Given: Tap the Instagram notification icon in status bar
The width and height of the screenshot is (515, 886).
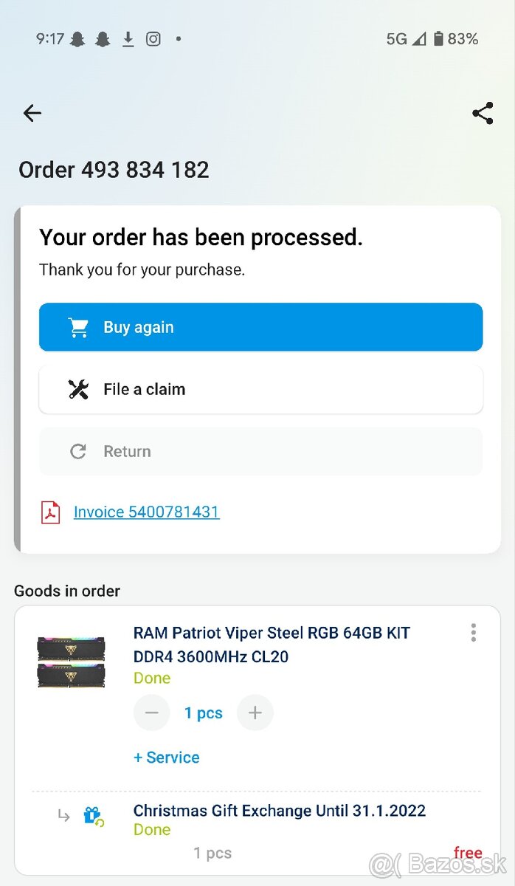Looking at the screenshot, I should tap(153, 39).
